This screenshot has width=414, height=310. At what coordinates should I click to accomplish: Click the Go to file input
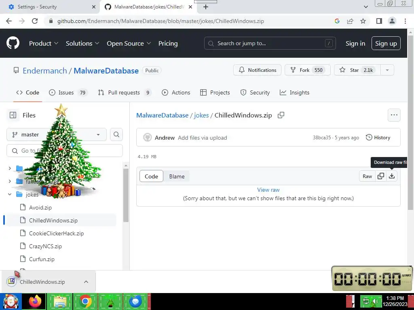[x=65, y=151]
